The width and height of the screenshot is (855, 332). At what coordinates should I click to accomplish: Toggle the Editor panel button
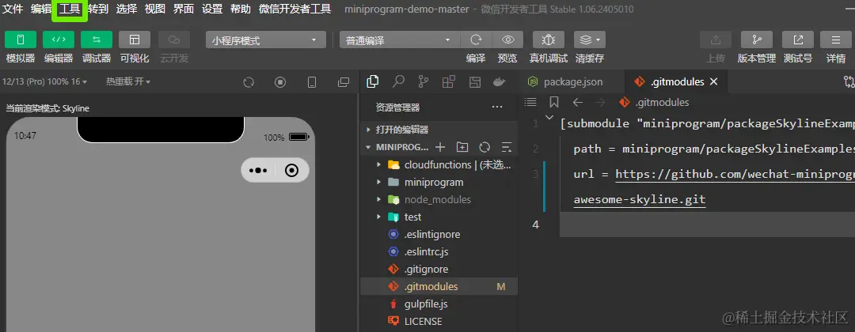coord(59,40)
